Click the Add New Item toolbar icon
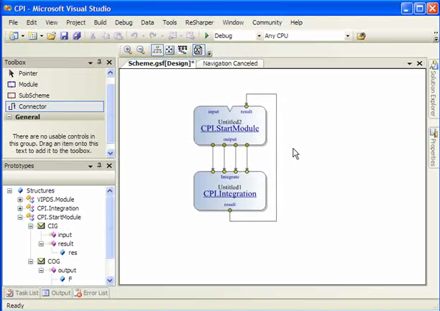 click(x=32, y=36)
